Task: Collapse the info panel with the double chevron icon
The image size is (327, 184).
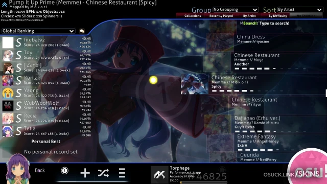Action: pos(5,5)
